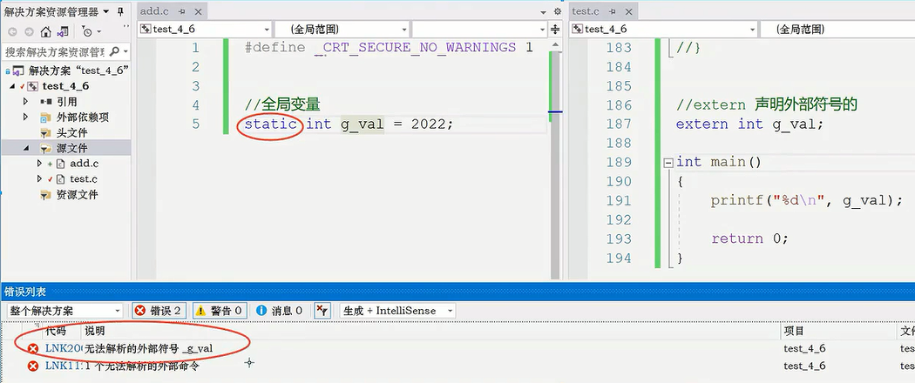Click red error icon beside LNK2001
Image resolution: width=915 pixels, height=383 pixels.
[33, 349]
